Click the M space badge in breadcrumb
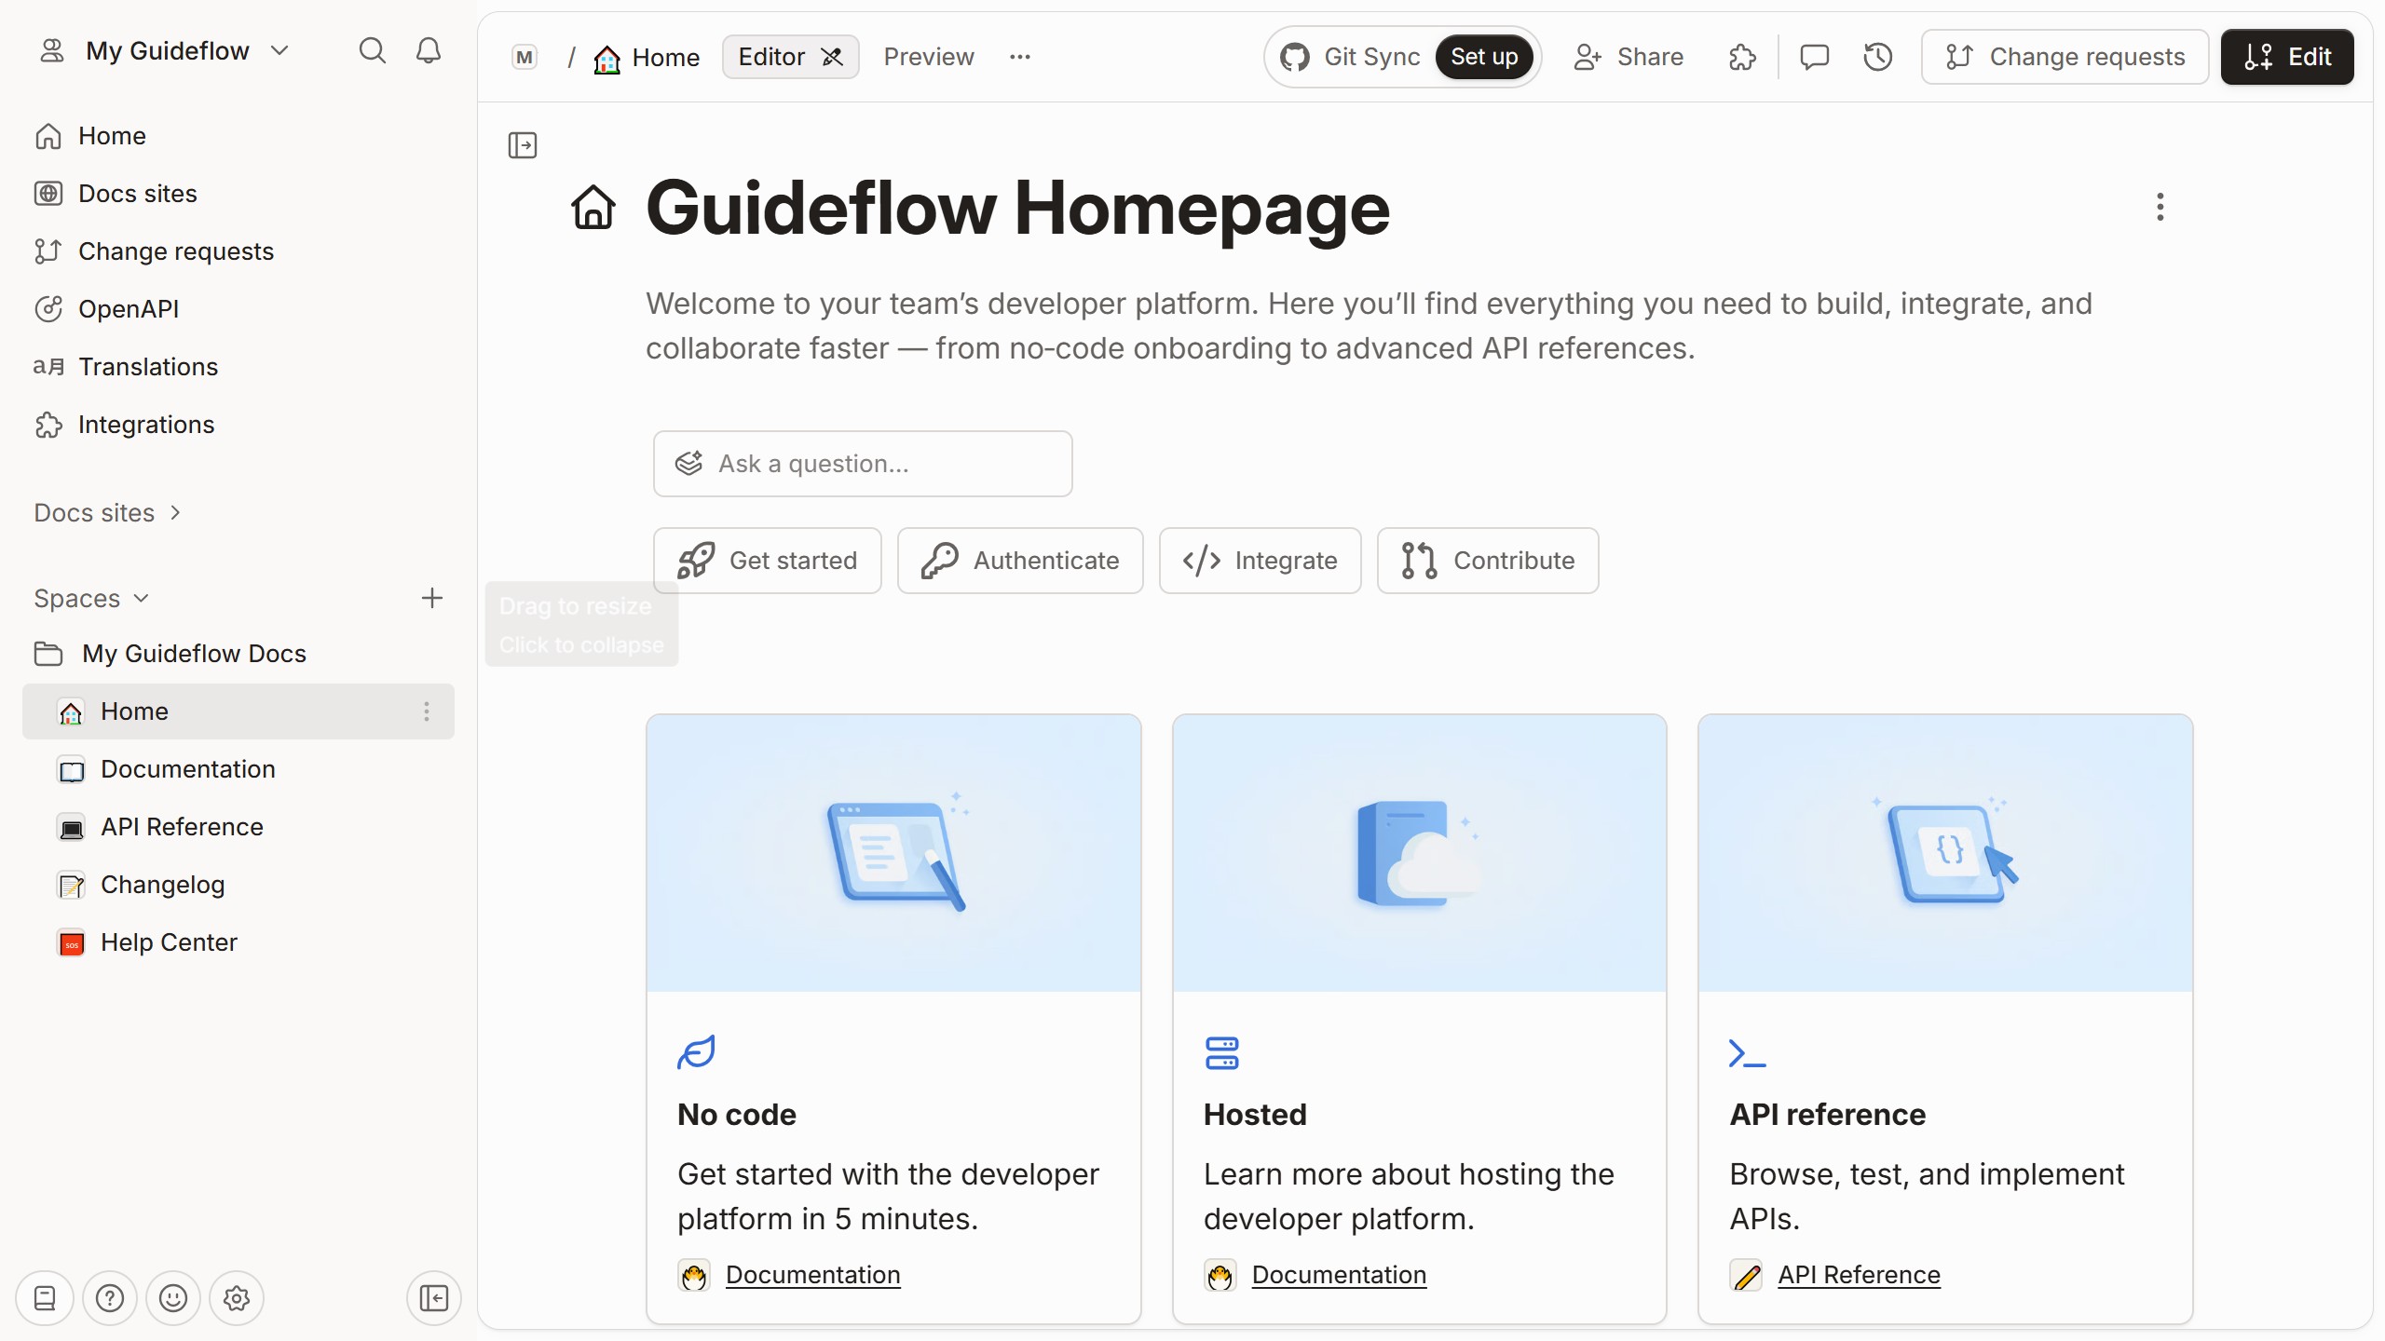 click(x=525, y=57)
